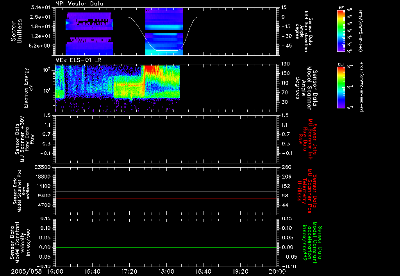
Task: Click the "17:20" time tick label
Action: tap(129, 271)
